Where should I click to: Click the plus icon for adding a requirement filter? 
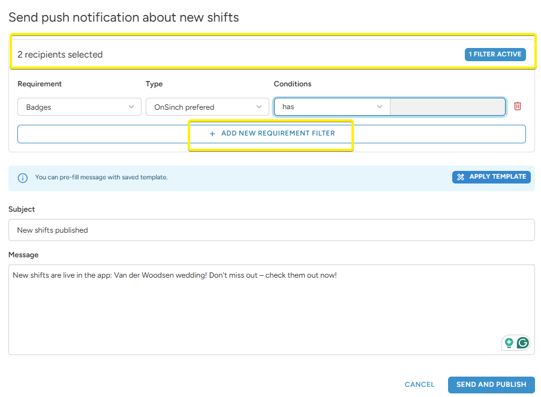[212, 134]
